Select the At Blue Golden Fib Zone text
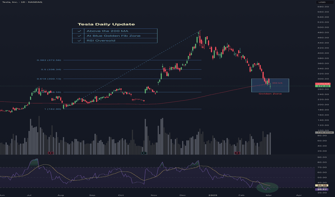Viewport: 335px width, 197px height. [114, 36]
